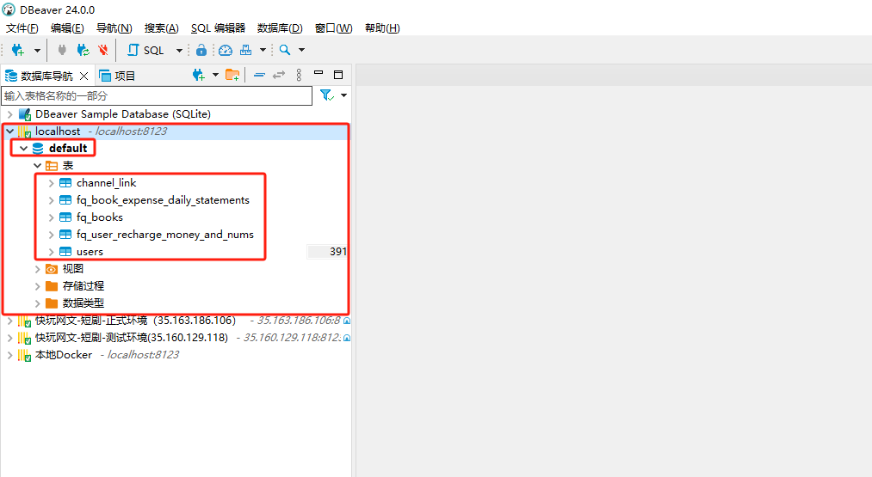Collapse the localhost connection node
The height and width of the screenshot is (477, 872).
coord(9,131)
